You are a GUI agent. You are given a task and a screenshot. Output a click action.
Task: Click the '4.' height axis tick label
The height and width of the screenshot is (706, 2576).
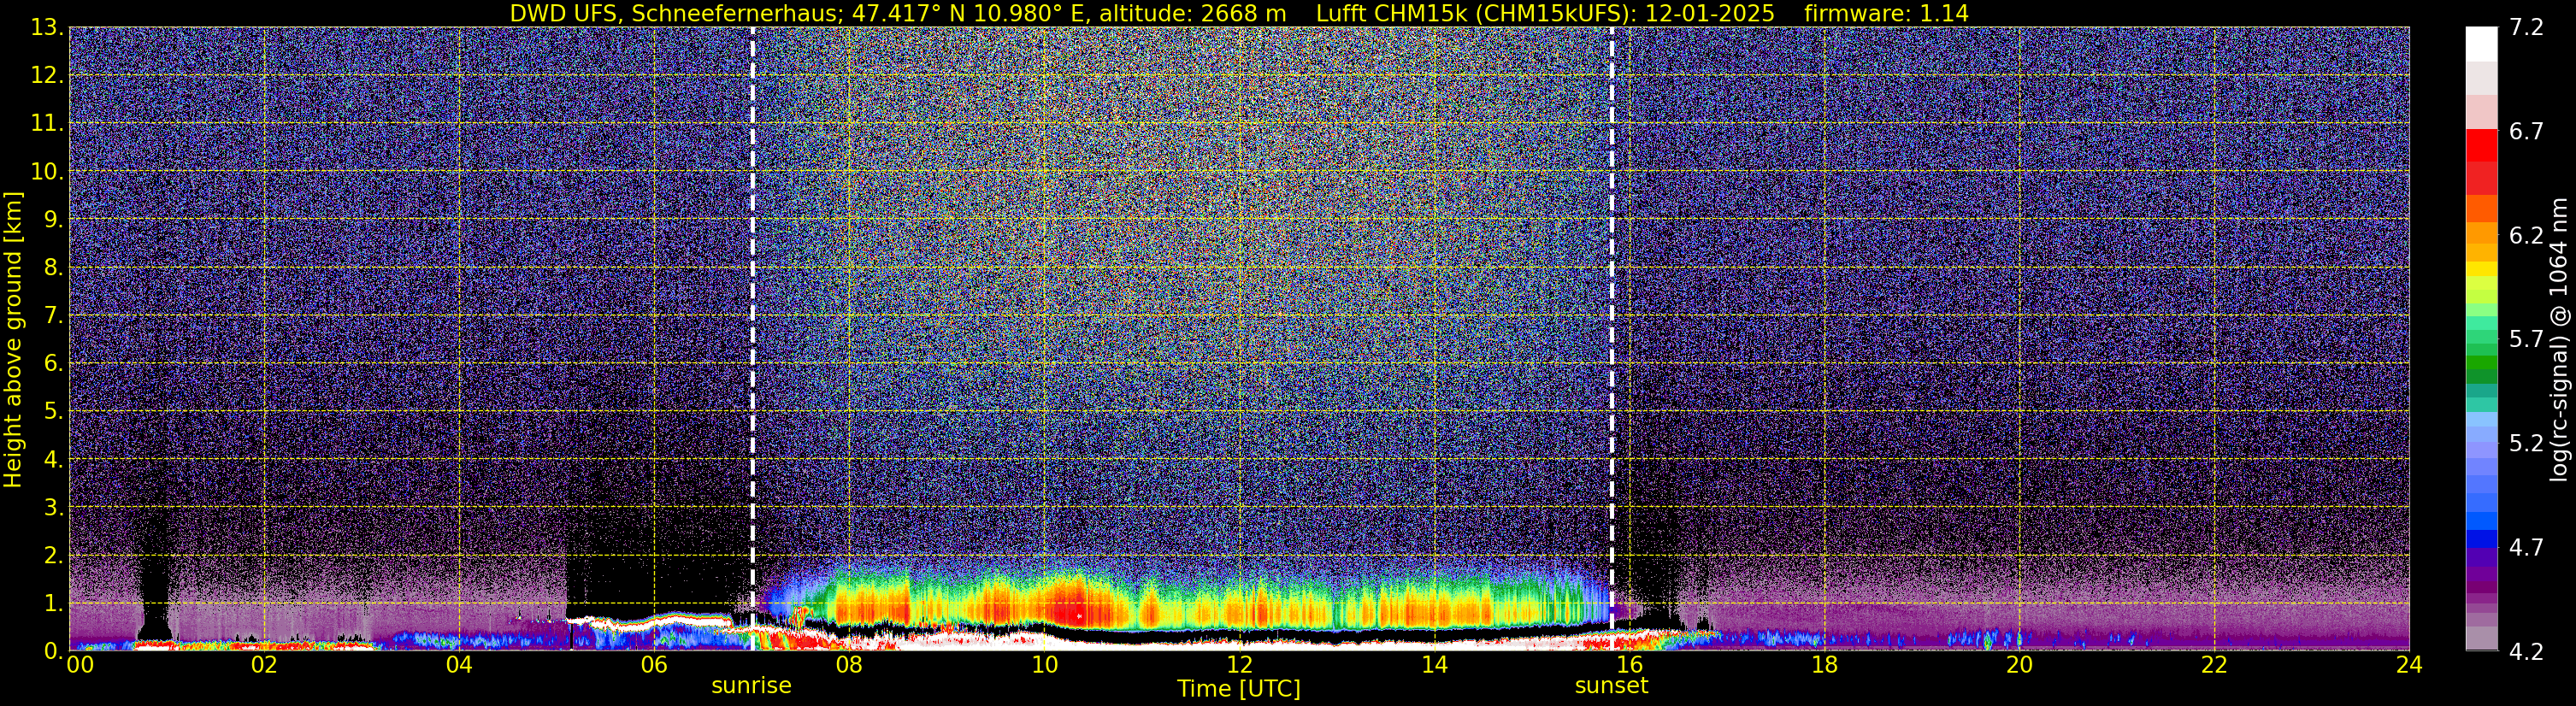click(x=54, y=460)
